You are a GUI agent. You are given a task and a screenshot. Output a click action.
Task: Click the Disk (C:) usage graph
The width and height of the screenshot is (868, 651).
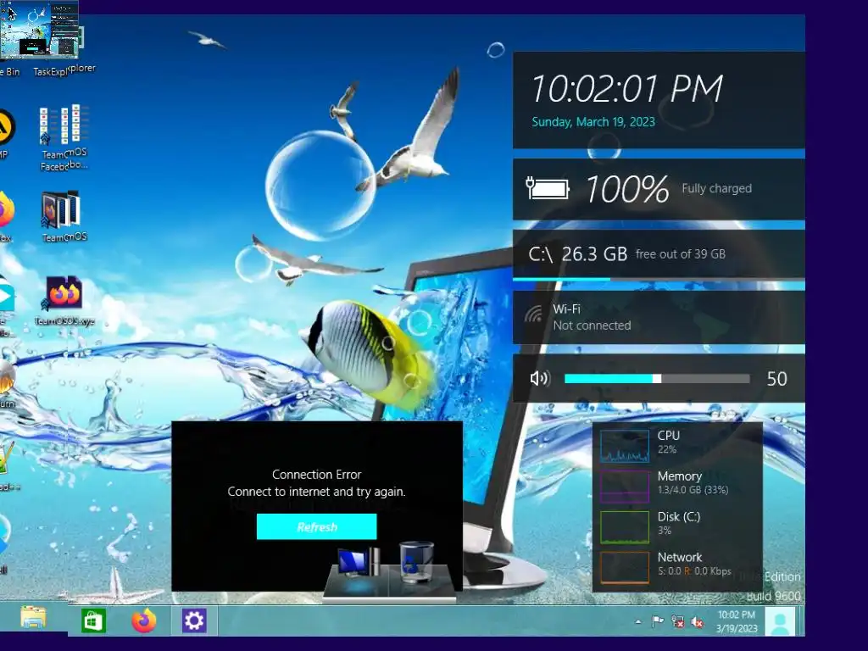[625, 526]
